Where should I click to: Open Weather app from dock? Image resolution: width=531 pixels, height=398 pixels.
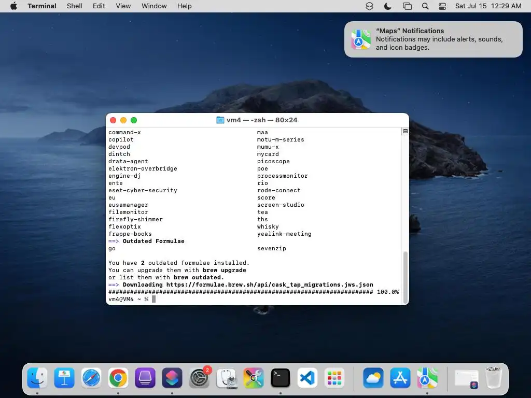click(373, 377)
